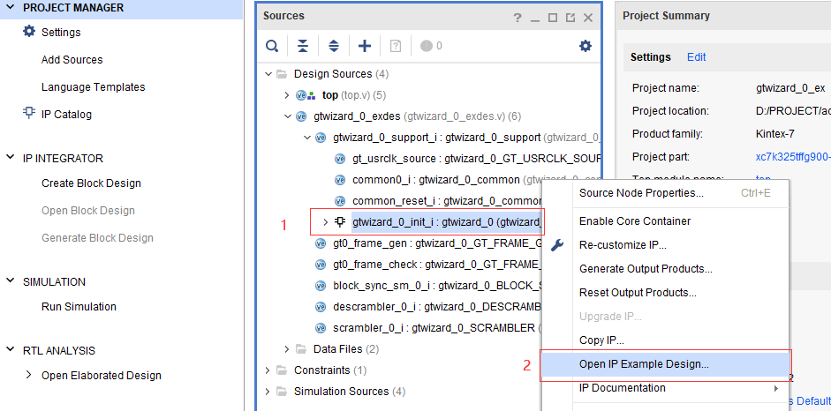The height and width of the screenshot is (411, 831).
Task: Click the hierarchy icon beside top
Action: 312,95
